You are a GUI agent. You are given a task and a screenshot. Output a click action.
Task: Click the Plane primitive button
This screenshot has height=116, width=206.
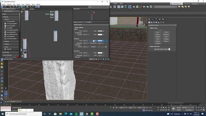(x=166, y=41)
